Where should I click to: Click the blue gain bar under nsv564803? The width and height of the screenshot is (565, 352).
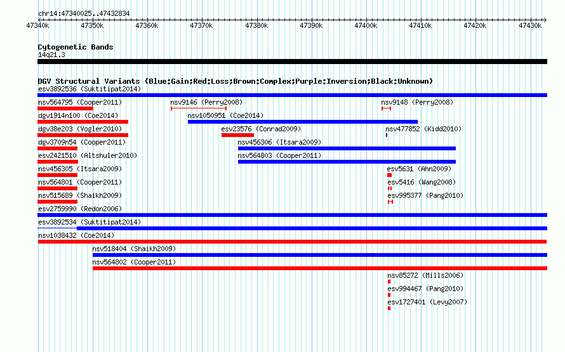click(347, 162)
